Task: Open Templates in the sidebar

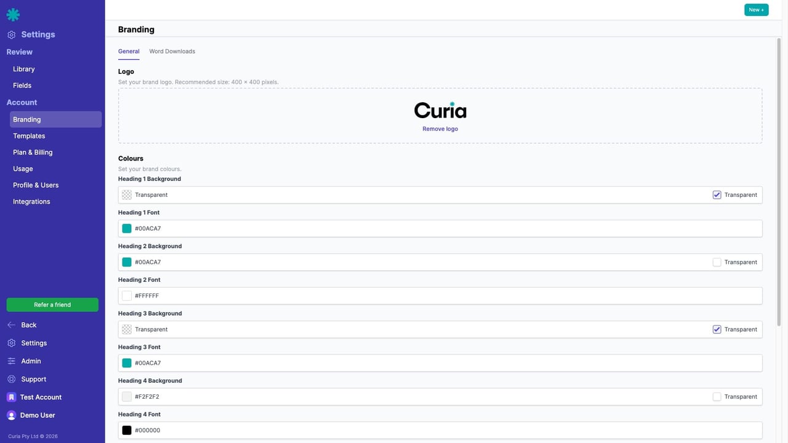Action: point(29,136)
